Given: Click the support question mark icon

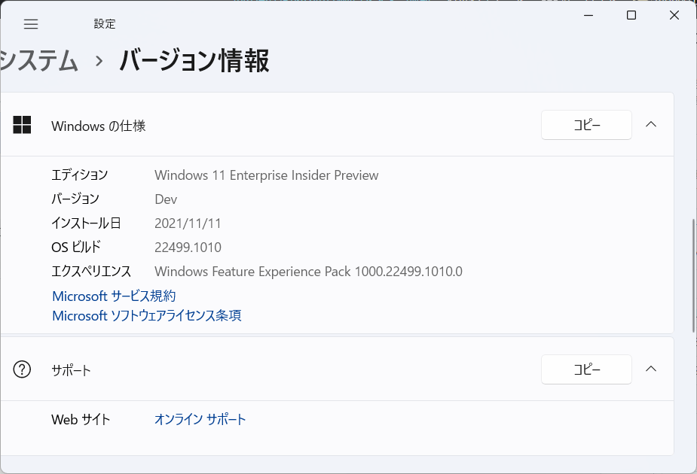Looking at the screenshot, I should point(22,369).
